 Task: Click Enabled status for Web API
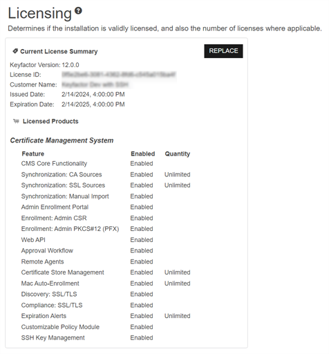pos(142,240)
